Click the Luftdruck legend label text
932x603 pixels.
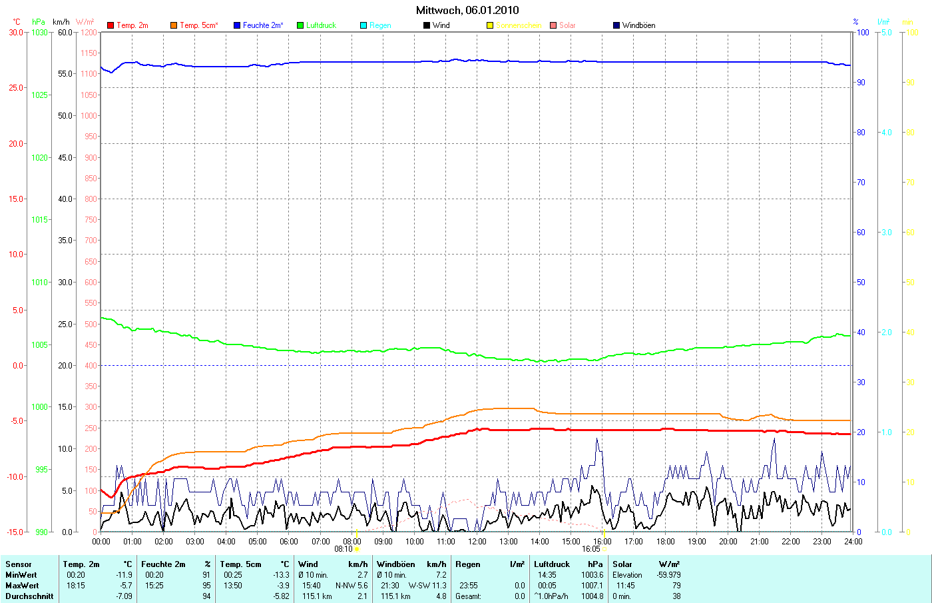[x=321, y=25]
